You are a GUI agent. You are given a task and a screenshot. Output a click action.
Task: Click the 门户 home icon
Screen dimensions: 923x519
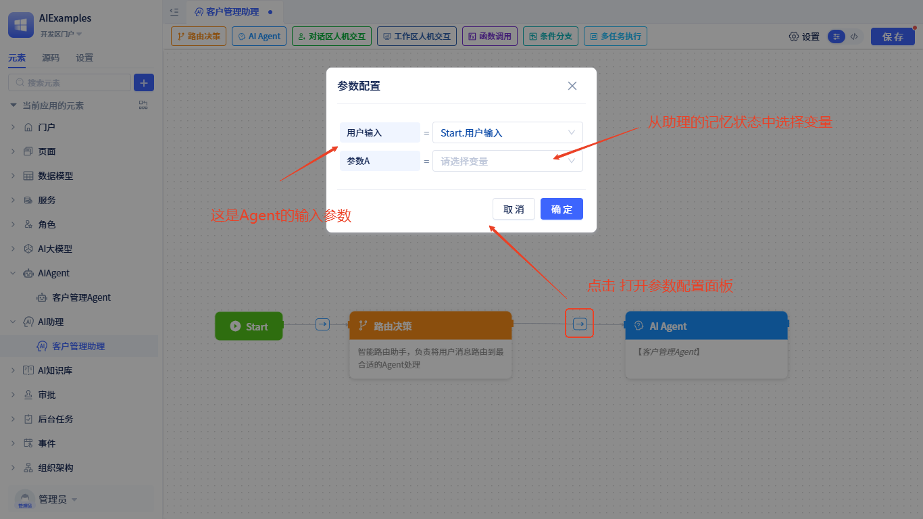[x=28, y=127]
